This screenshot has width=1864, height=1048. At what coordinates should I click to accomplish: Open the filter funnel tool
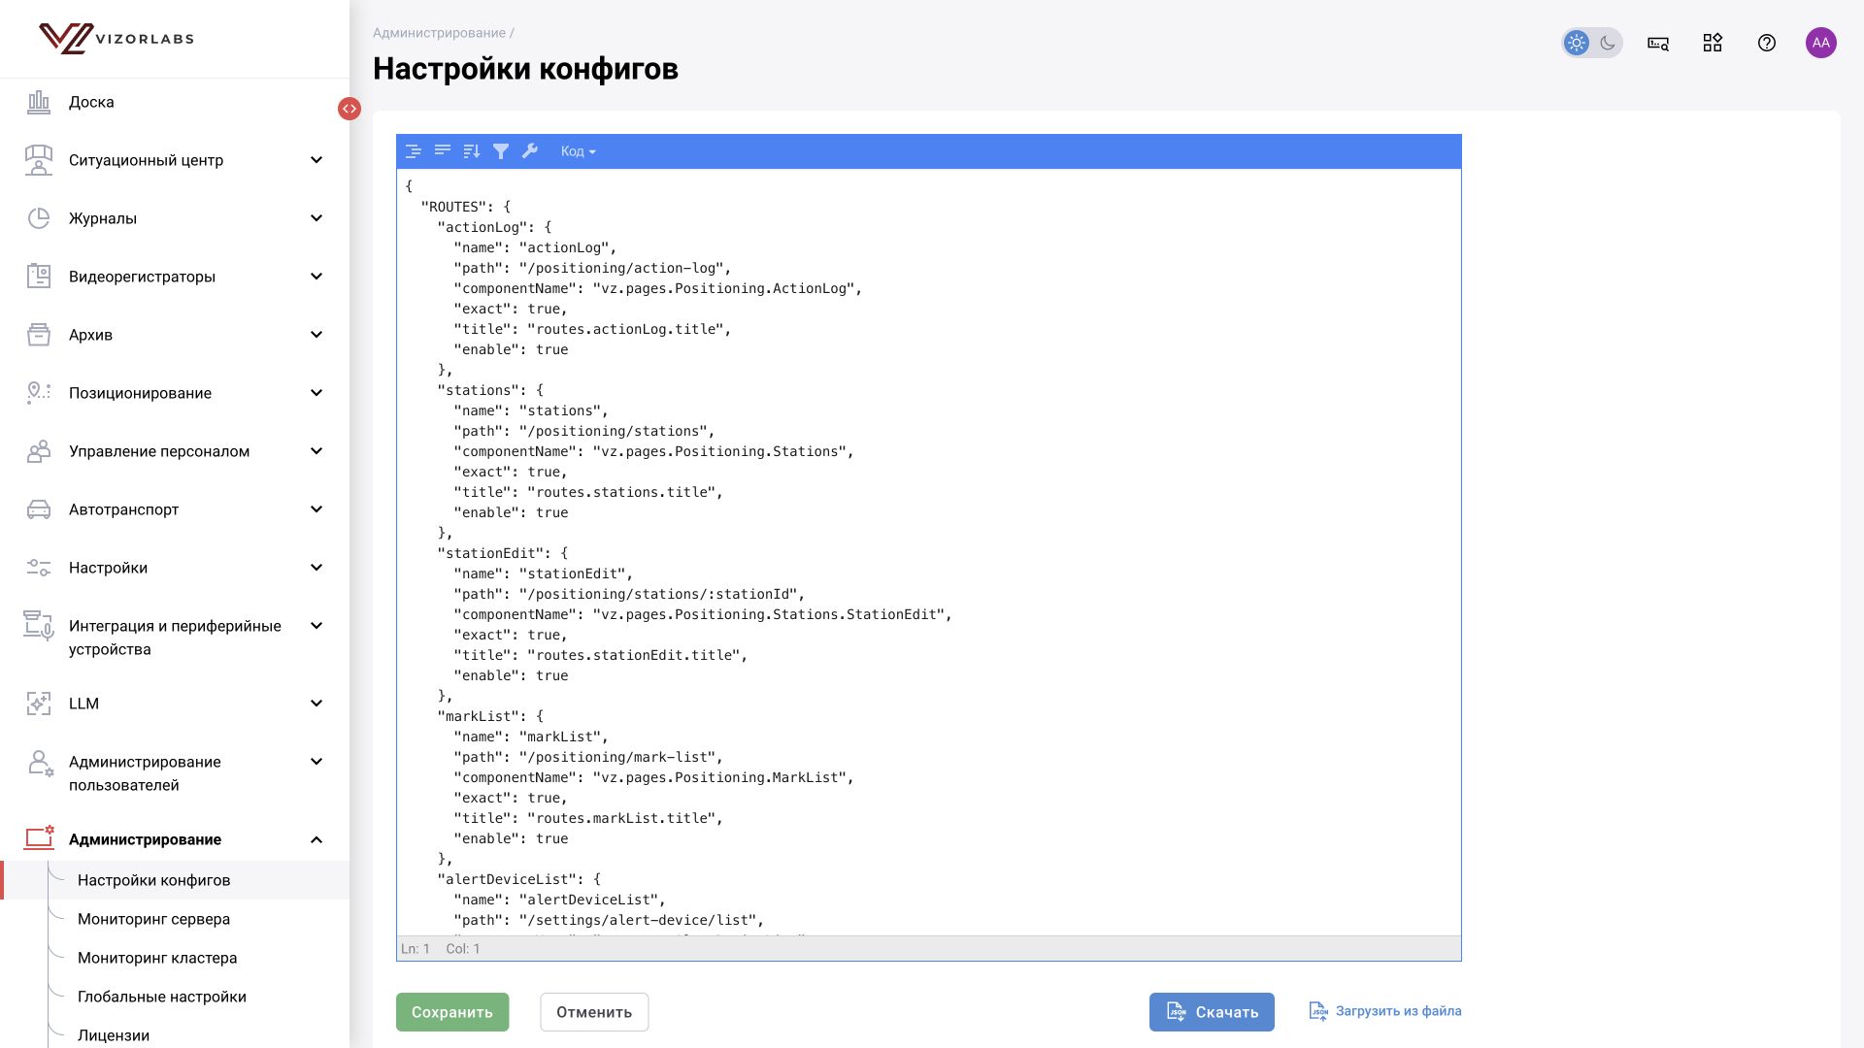(501, 151)
